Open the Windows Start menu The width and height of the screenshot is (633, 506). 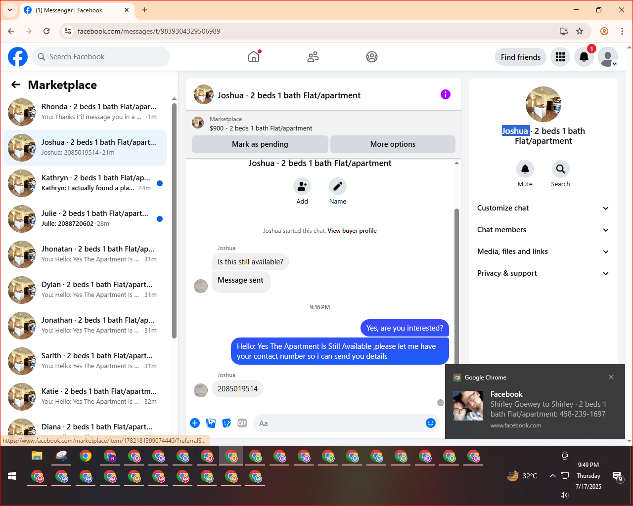tap(12, 476)
